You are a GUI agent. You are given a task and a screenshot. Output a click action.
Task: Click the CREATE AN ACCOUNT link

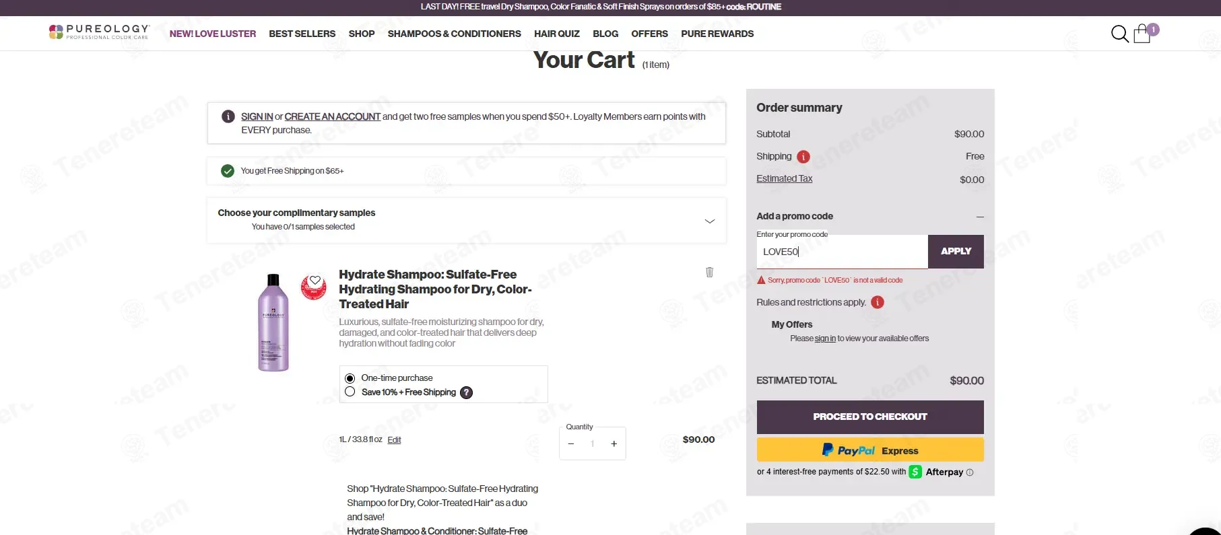click(x=333, y=116)
